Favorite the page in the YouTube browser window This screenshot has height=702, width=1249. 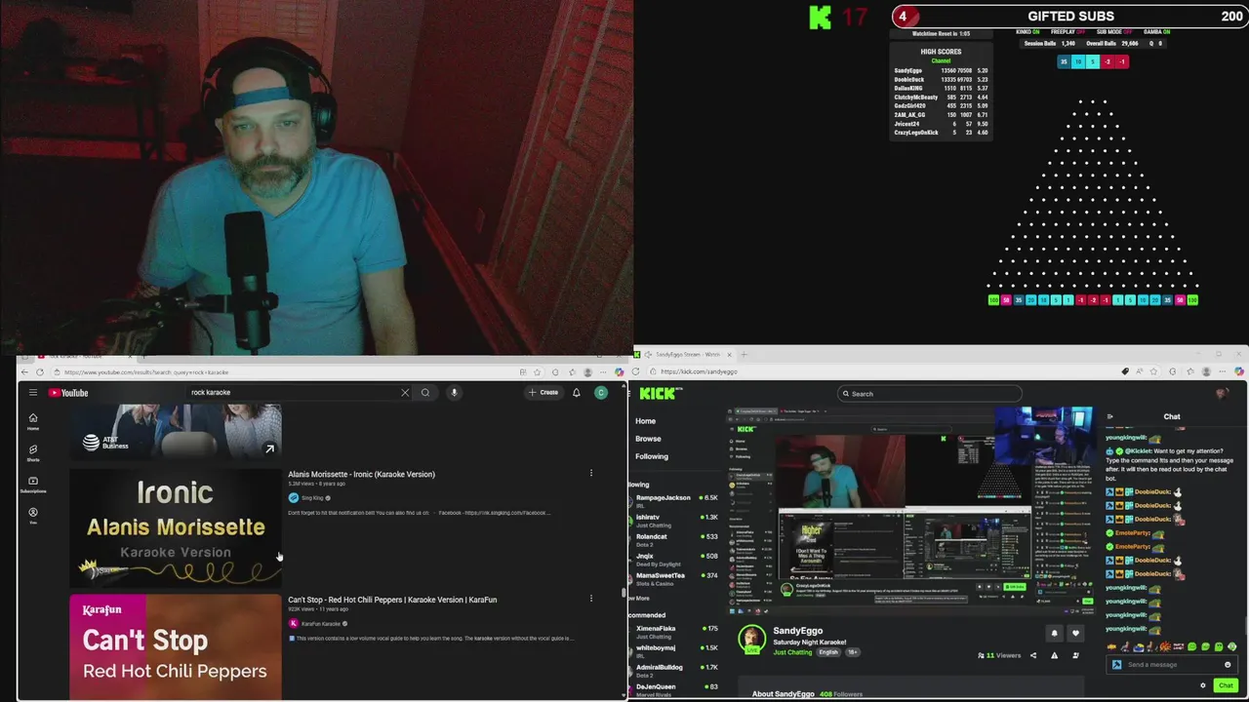pos(537,372)
